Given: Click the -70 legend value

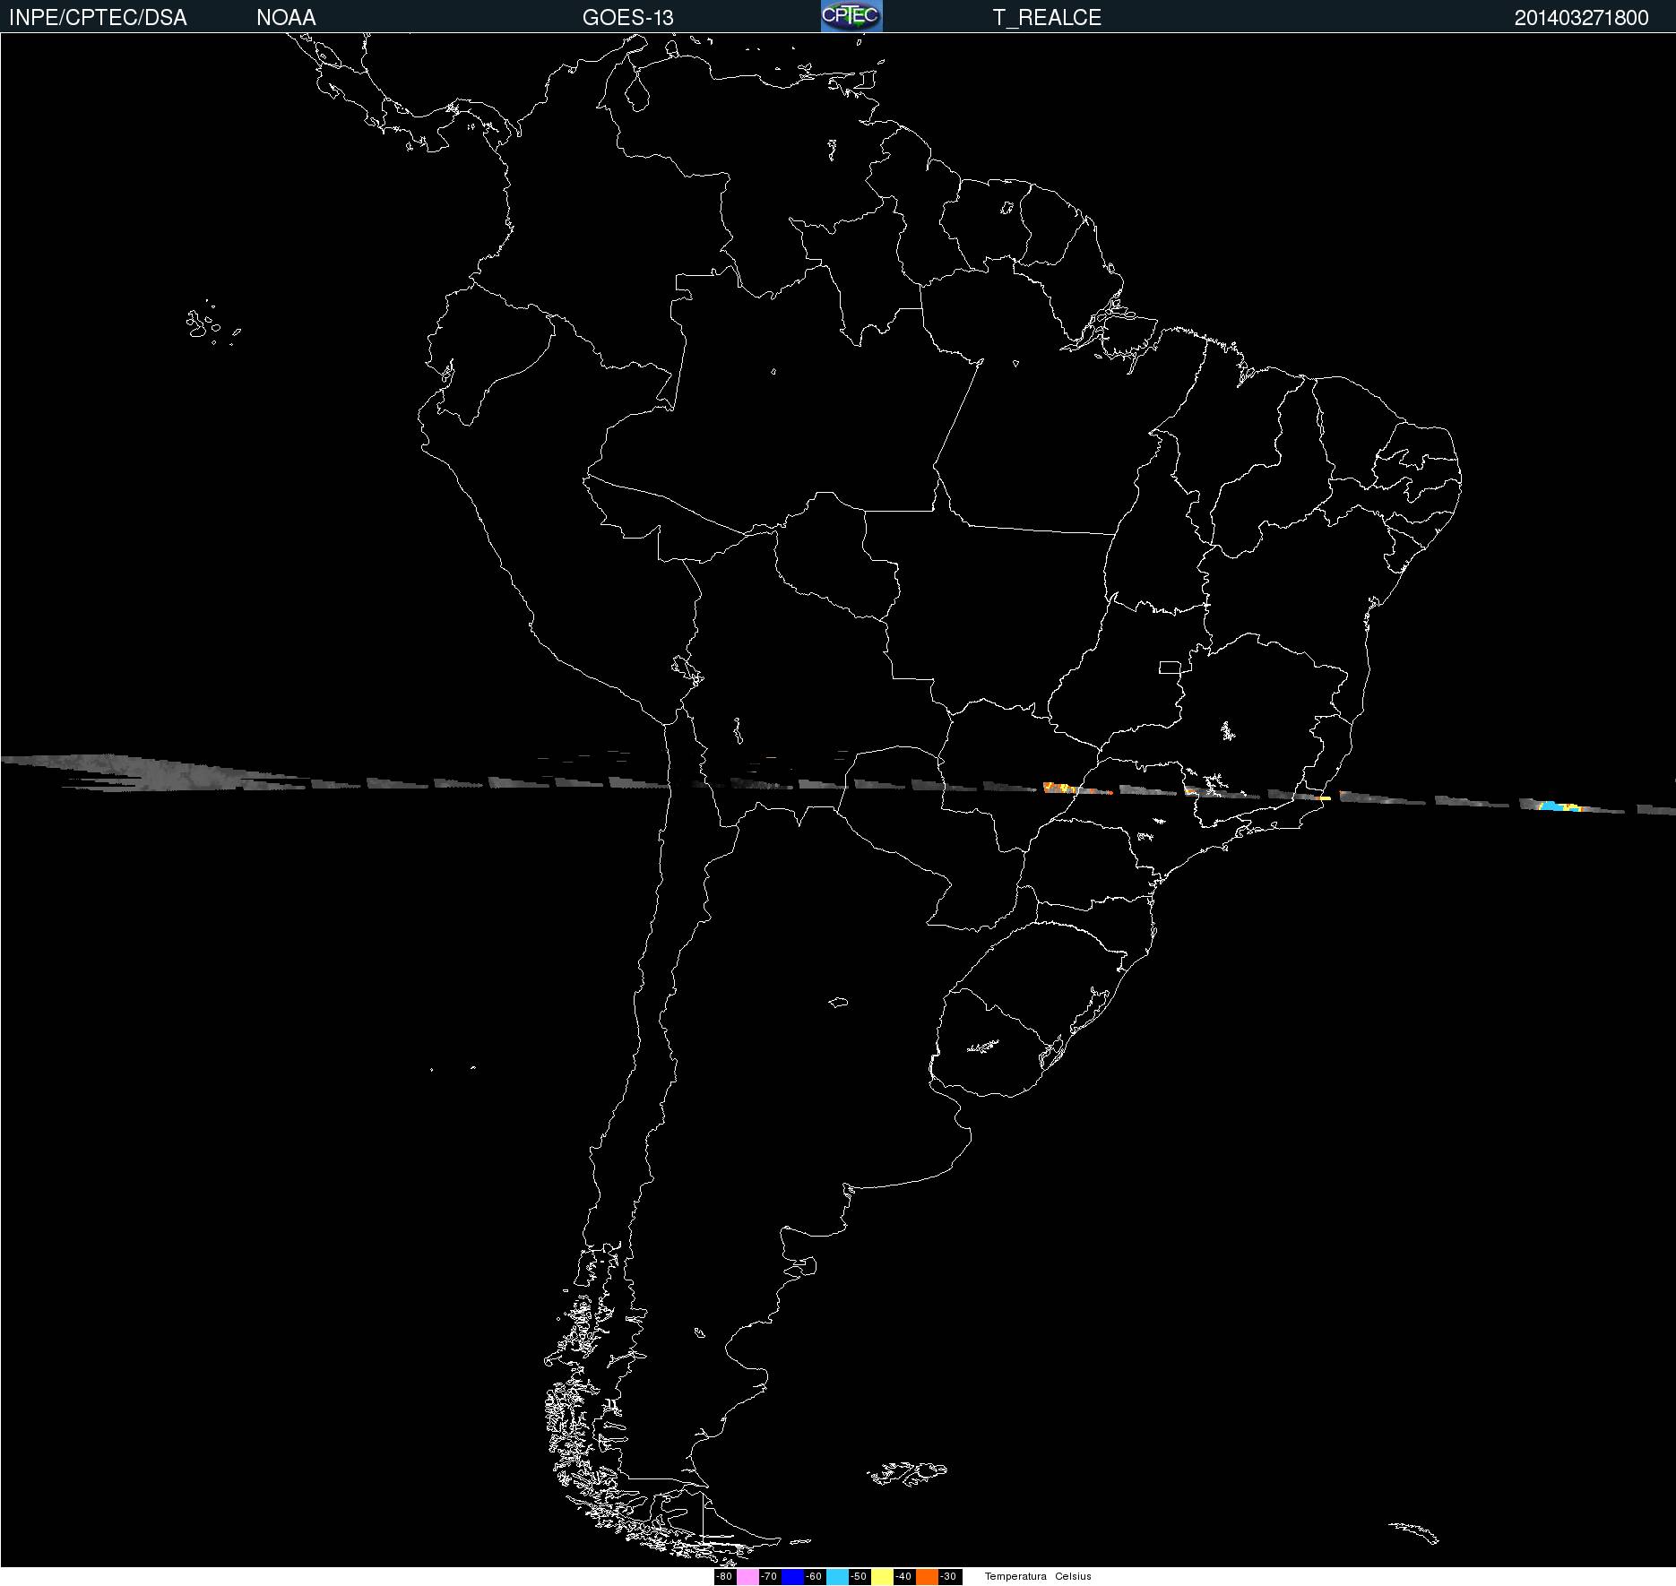Looking at the screenshot, I should point(769,1577).
